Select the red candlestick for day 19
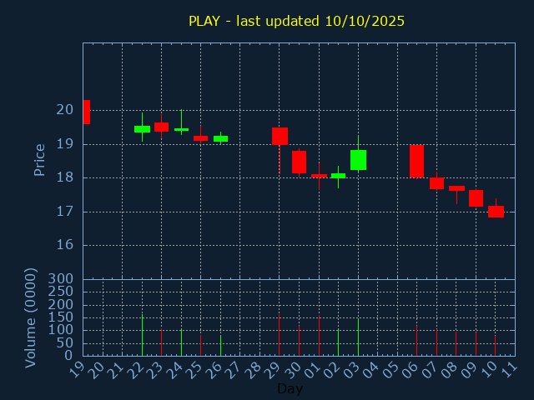Image resolution: width=534 pixels, height=400 pixels. click(x=86, y=112)
